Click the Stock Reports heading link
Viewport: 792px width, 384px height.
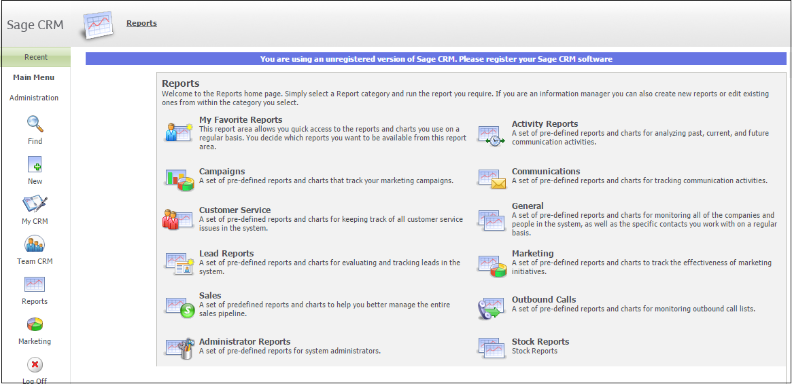(x=540, y=342)
